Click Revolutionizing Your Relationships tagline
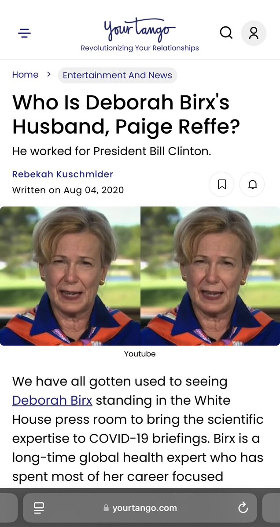Image resolution: width=280 pixels, height=527 pixels. pyautogui.click(x=140, y=48)
